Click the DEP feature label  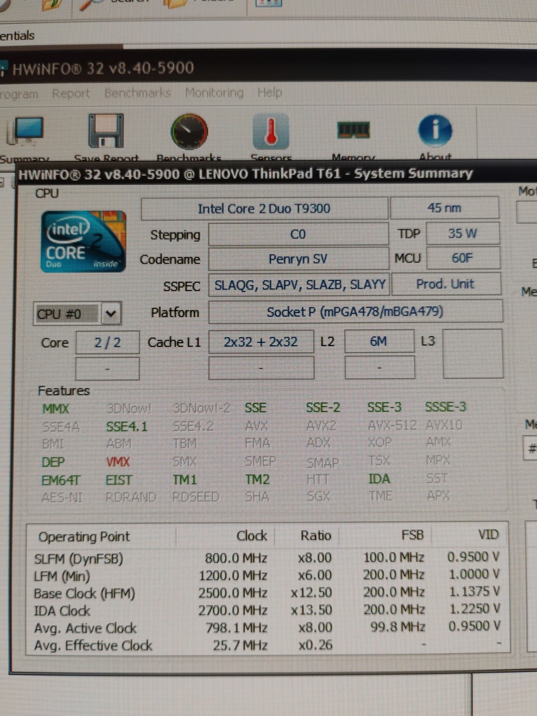click(53, 462)
